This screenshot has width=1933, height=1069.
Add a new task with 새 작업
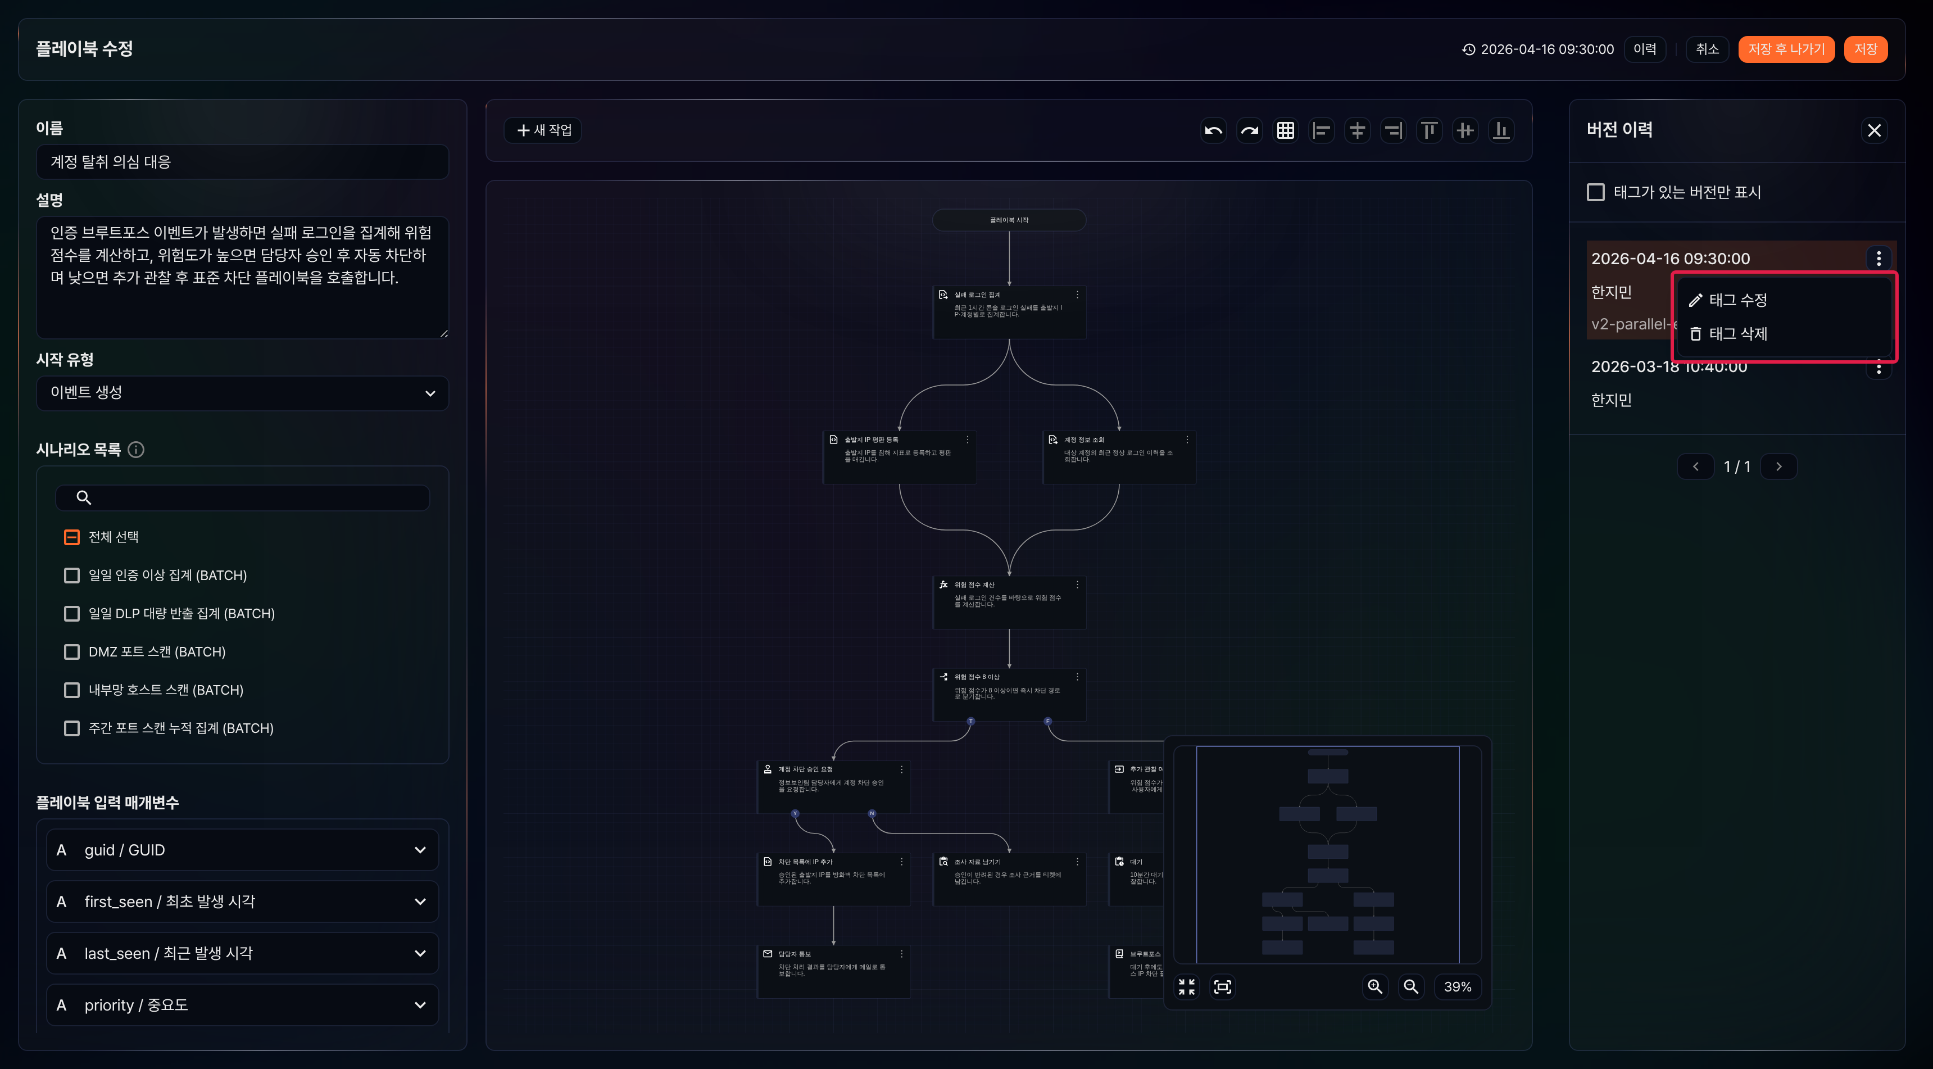tap(542, 130)
